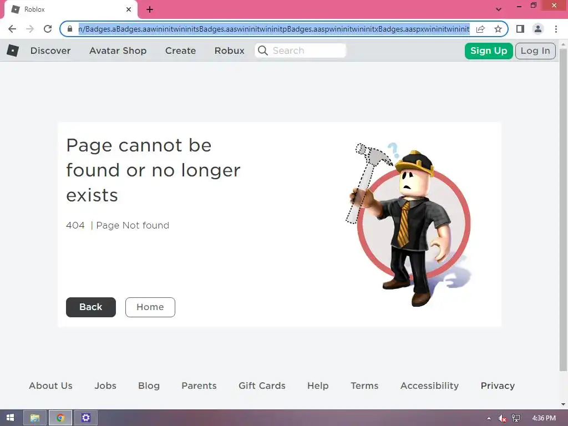This screenshot has width=568, height=426.
Task: Click the page vertical scrollbar
Action: pos(563,209)
